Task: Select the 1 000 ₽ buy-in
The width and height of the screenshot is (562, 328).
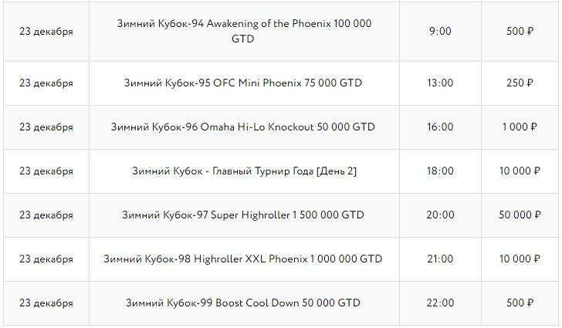Action: tap(519, 127)
